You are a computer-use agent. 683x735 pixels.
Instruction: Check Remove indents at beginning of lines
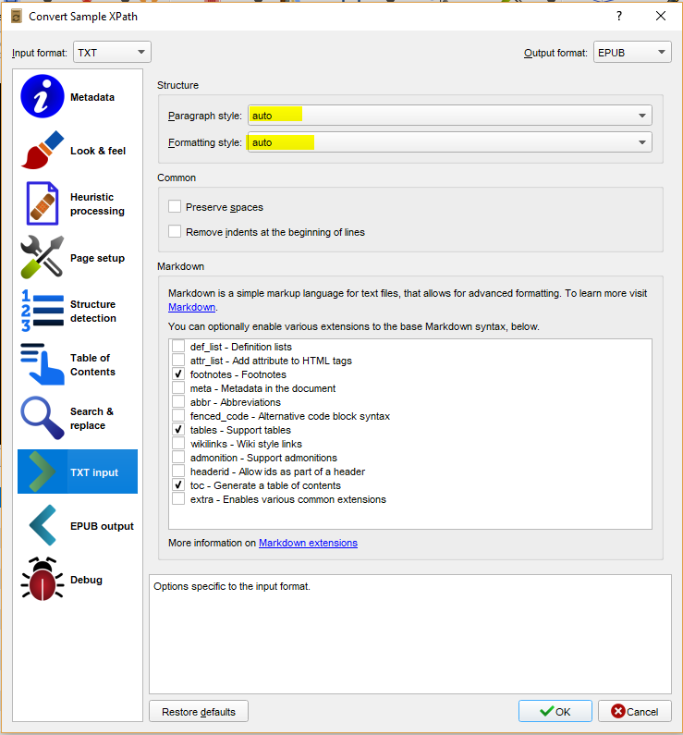pos(175,231)
